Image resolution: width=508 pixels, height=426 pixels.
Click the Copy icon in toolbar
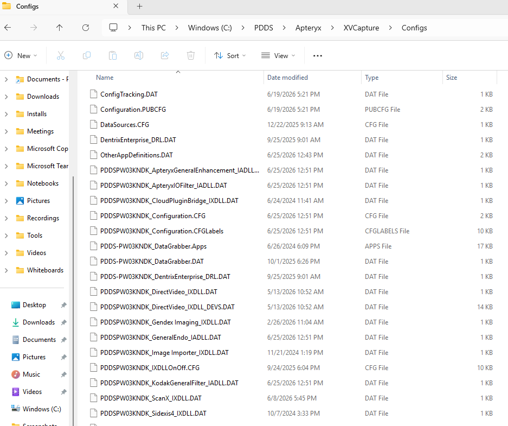[87, 55]
